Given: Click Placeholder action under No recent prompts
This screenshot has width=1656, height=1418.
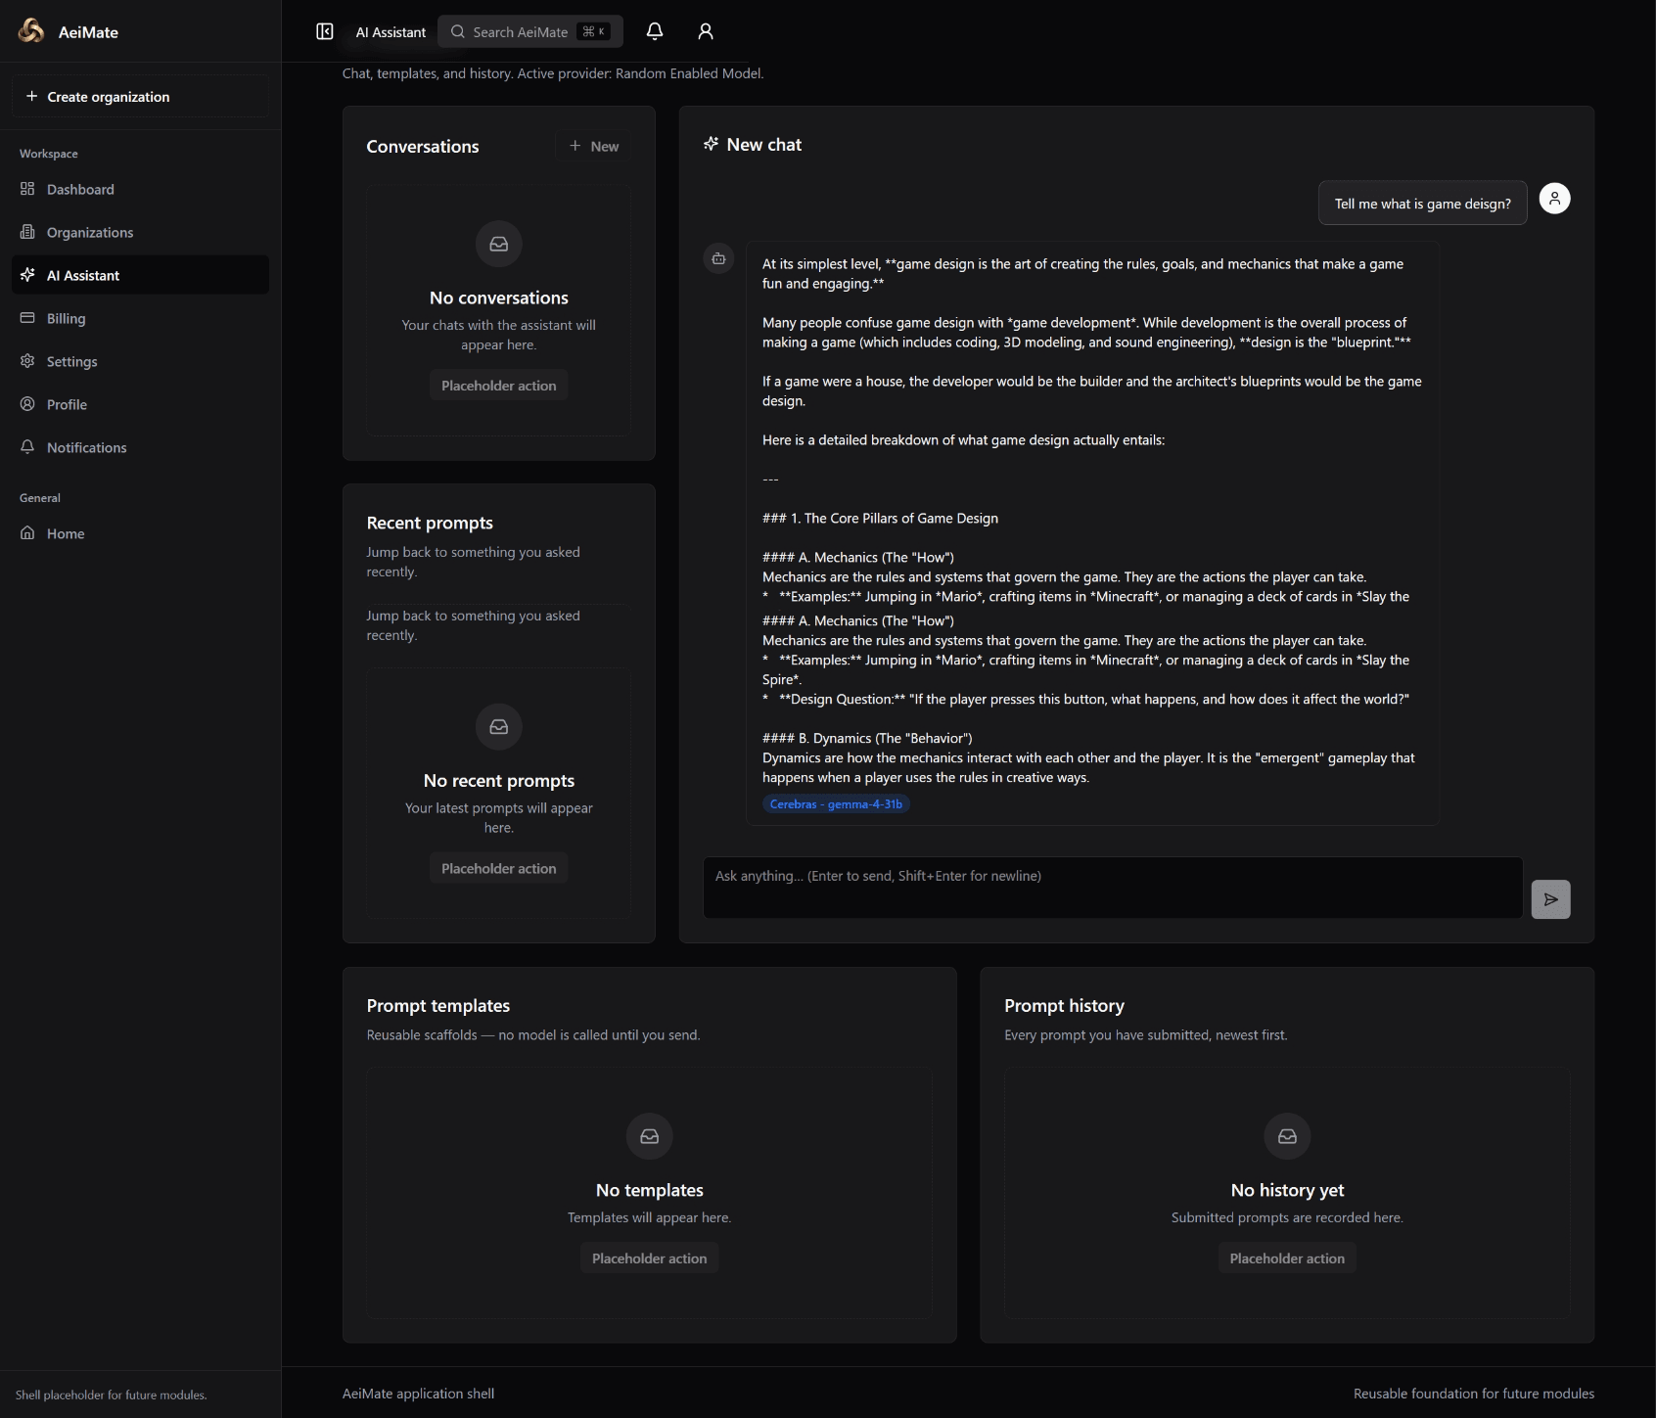Looking at the screenshot, I should 499,868.
